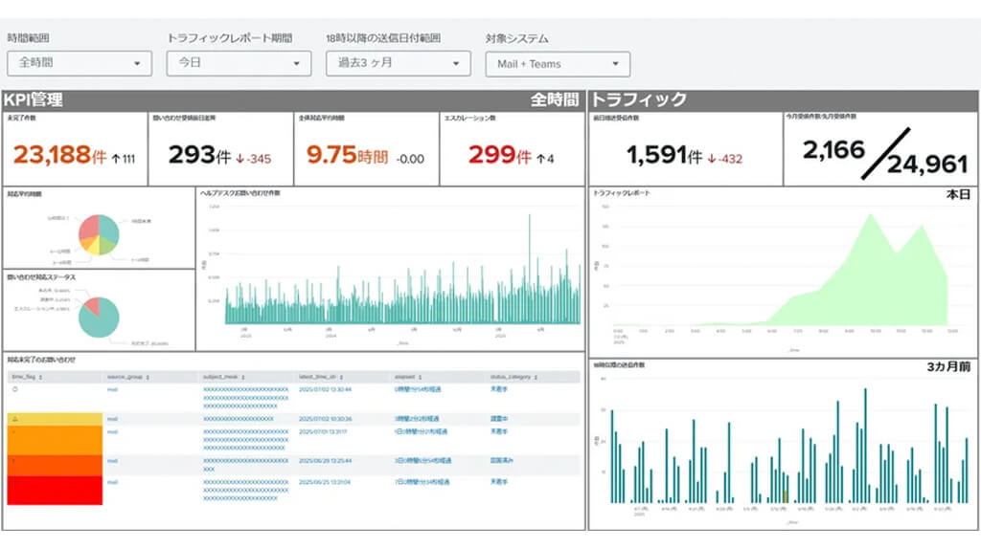This screenshot has height=549, width=981.
Task: Click the トラフィックレポート chart title
Action: (x=621, y=193)
